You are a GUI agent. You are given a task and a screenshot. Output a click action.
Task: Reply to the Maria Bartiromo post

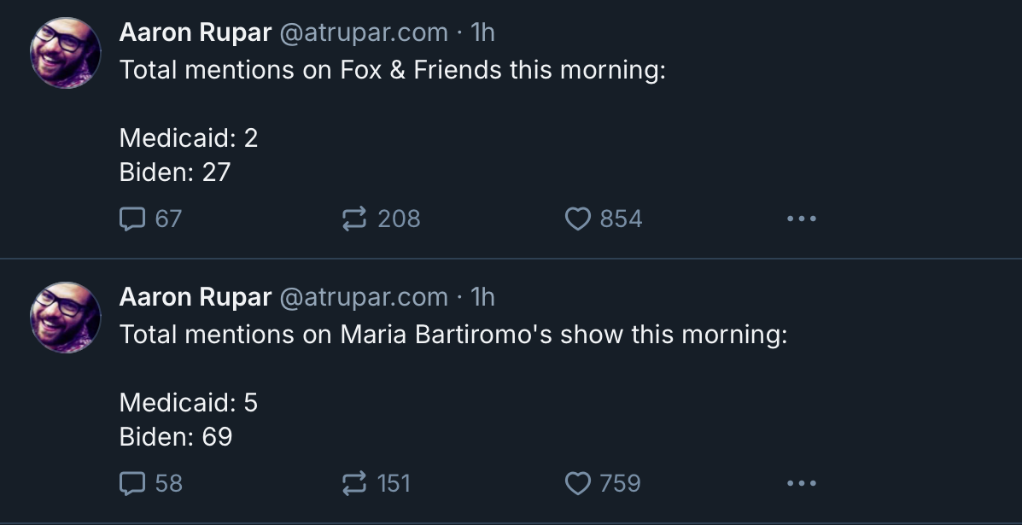(132, 484)
